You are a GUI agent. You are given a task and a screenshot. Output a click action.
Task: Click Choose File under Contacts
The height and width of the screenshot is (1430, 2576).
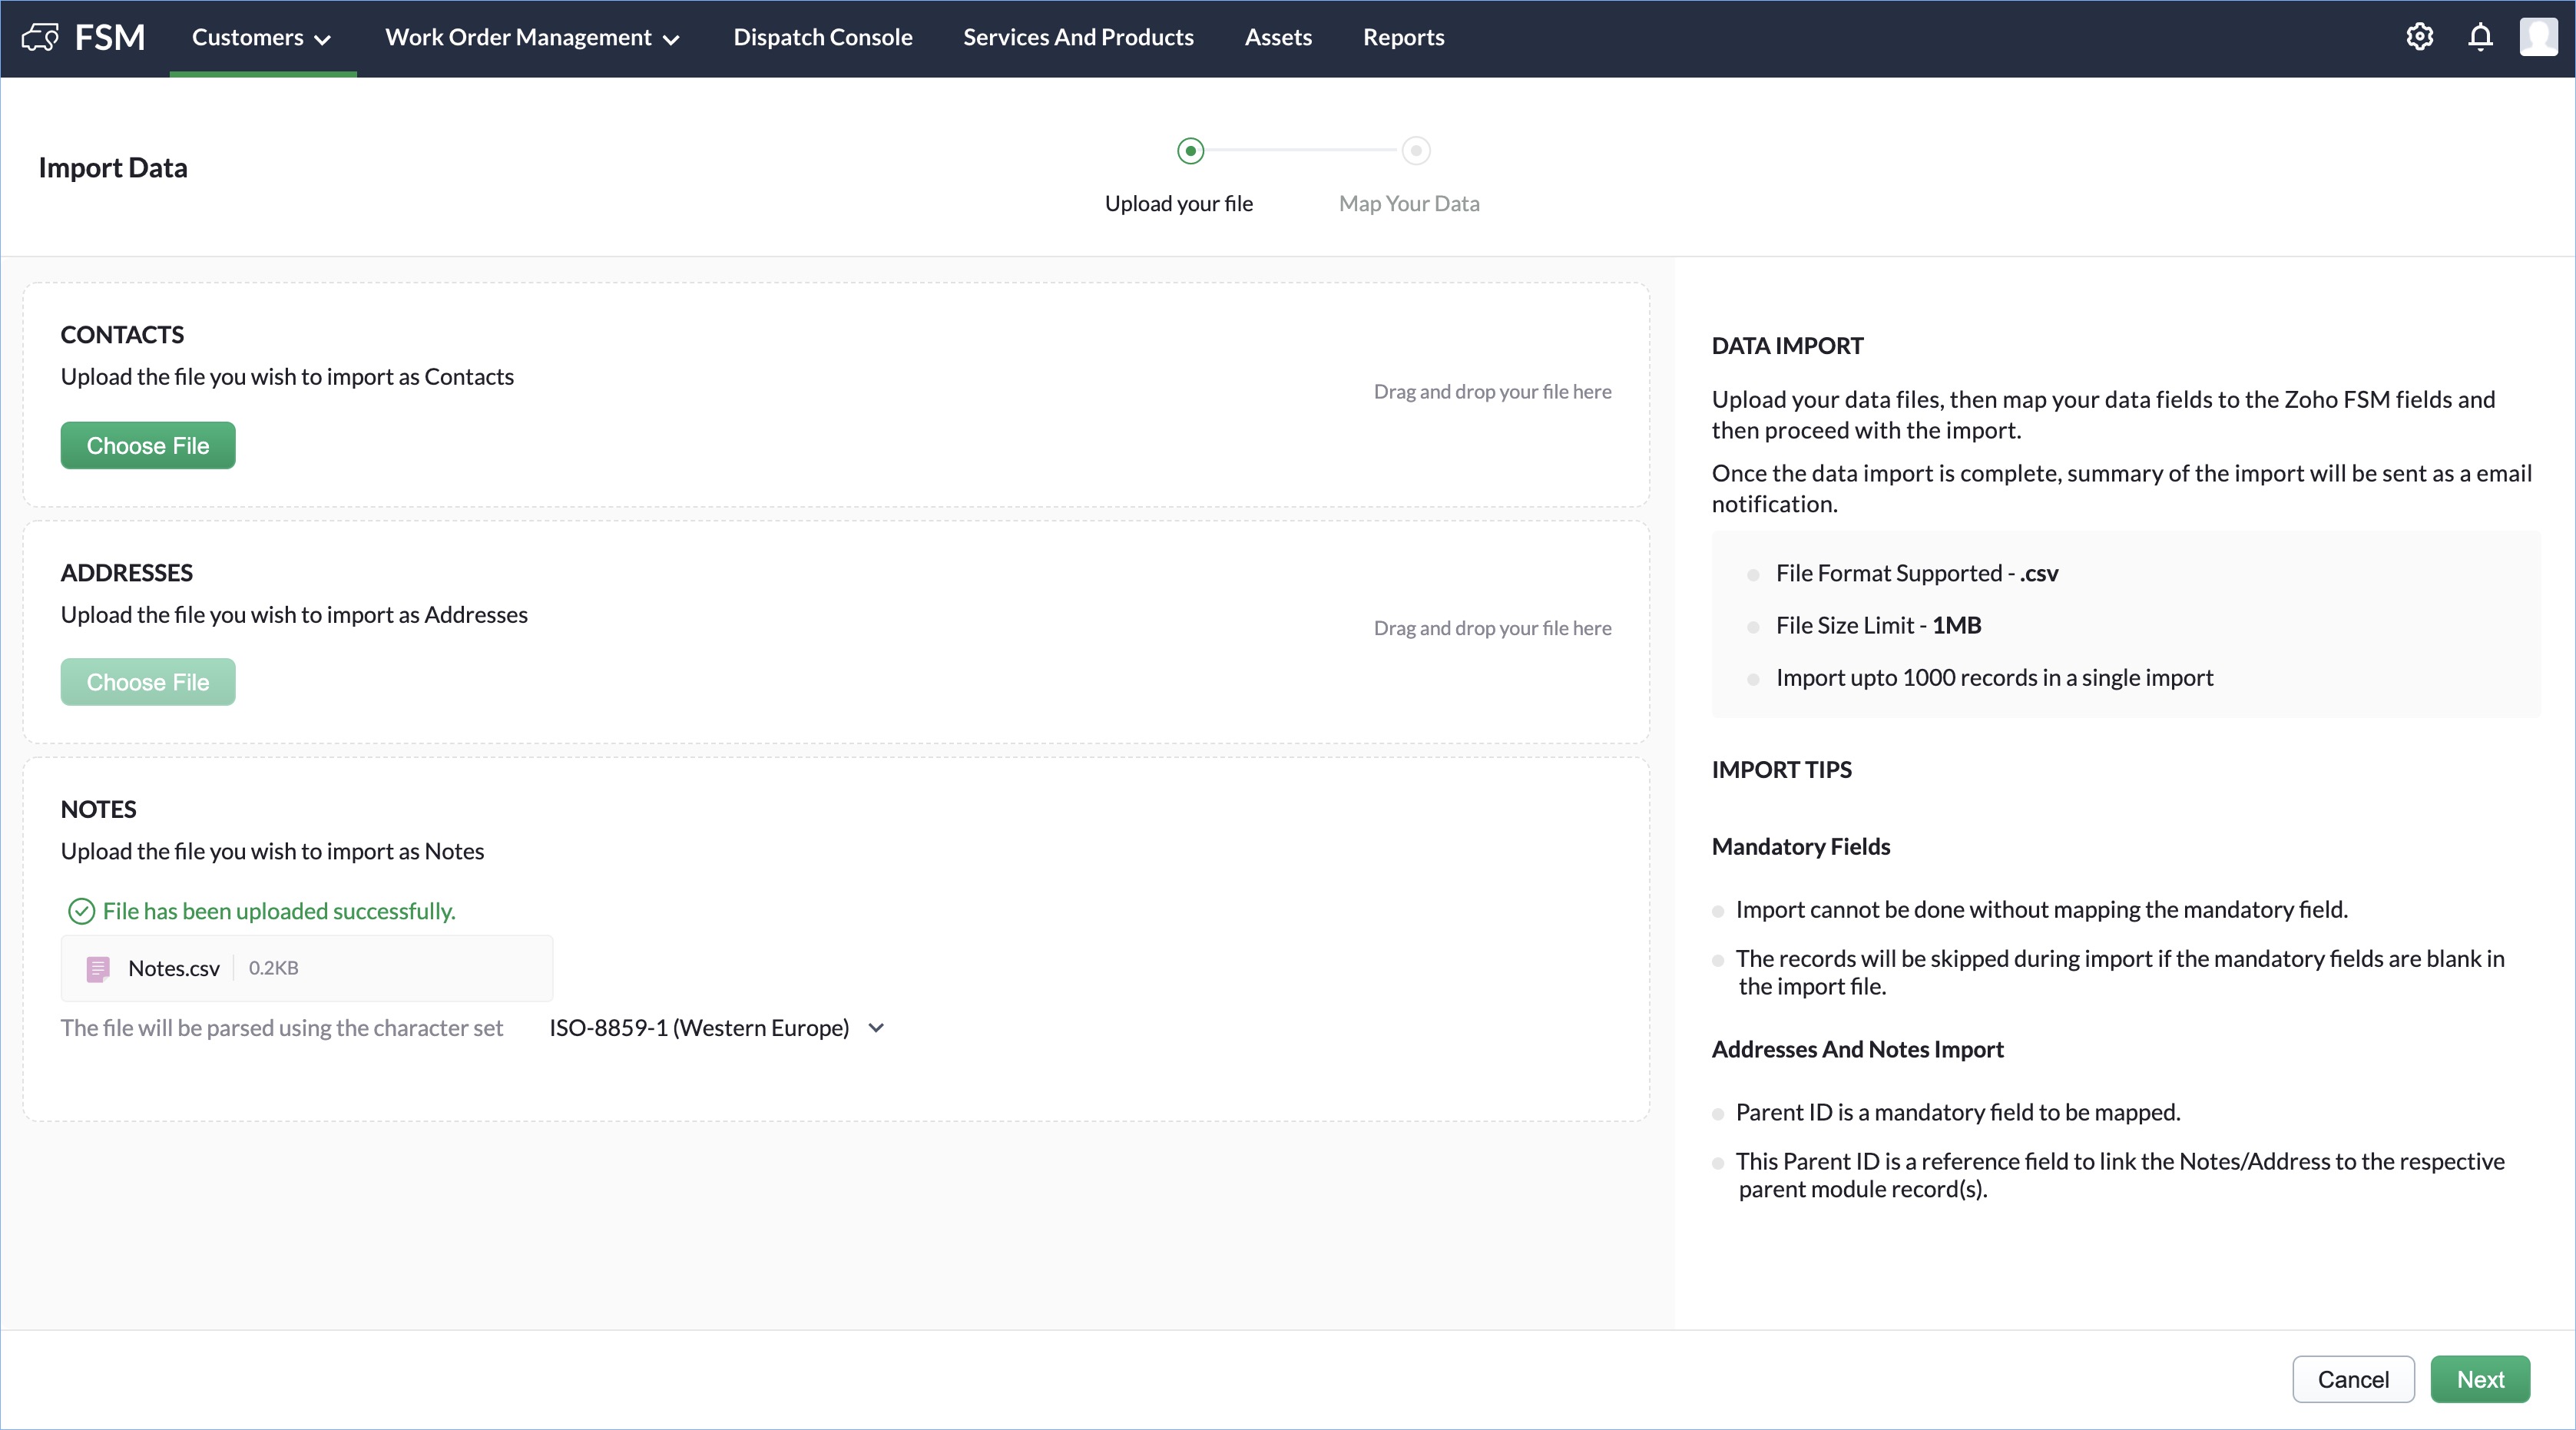point(148,445)
